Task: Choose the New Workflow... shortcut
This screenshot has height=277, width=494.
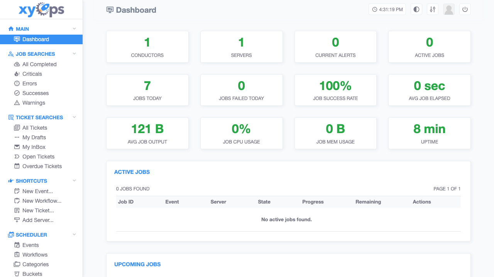Action: click(41, 201)
